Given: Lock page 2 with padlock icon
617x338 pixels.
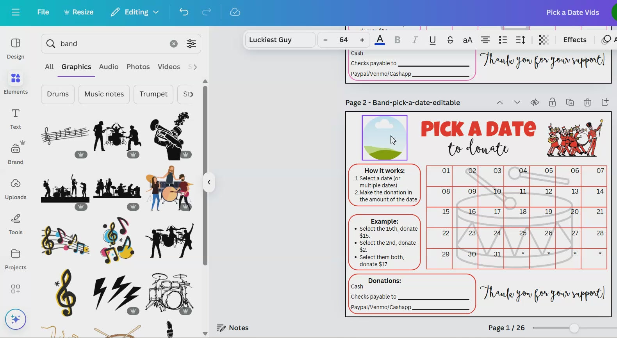Looking at the screenshot, I should click(x=552, y=103).
